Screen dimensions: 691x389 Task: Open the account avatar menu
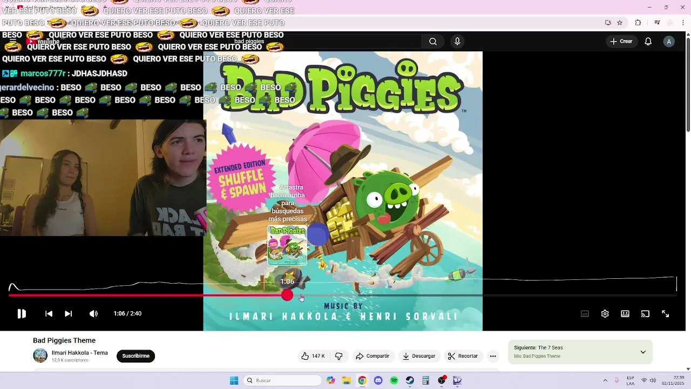click(x=669, y=42)
